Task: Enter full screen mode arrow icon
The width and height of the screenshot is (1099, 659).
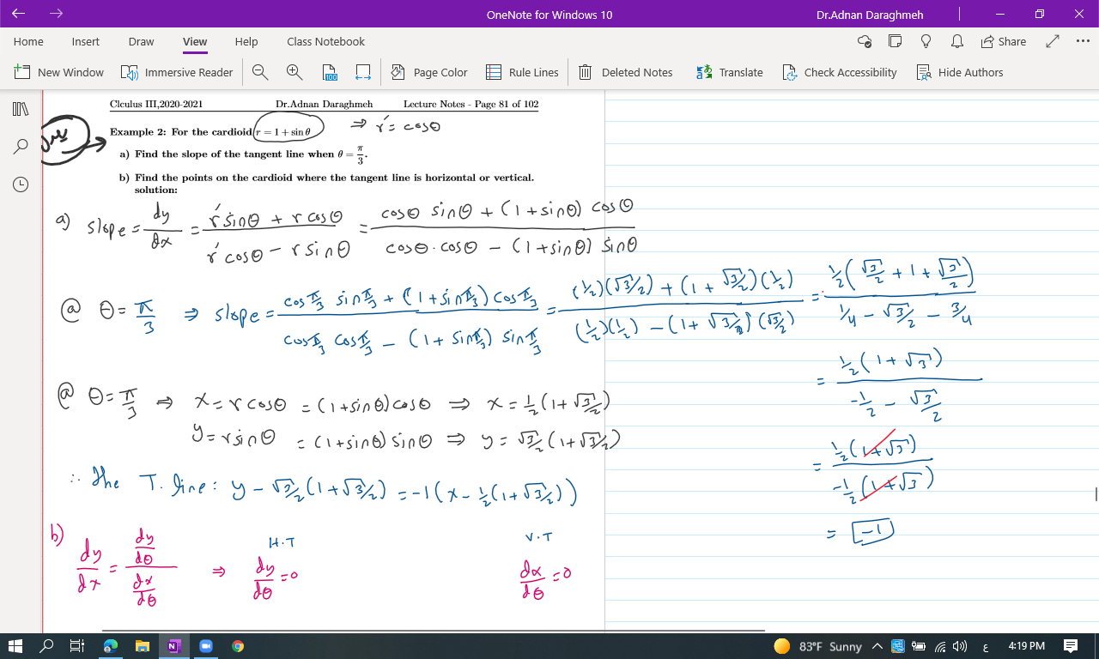Action: click(1053, 41)
